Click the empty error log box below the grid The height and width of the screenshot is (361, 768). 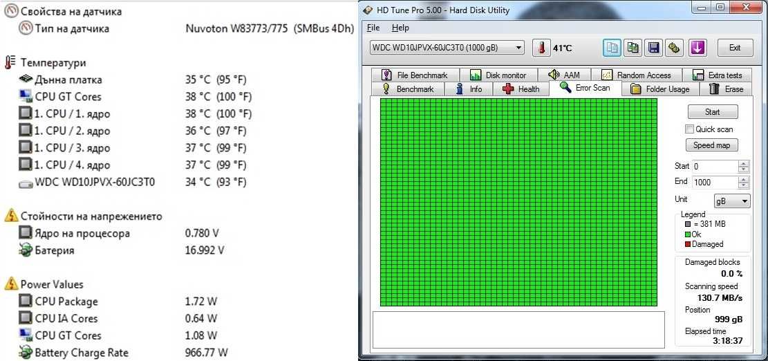pyautogui.click(x=518, y=330)
